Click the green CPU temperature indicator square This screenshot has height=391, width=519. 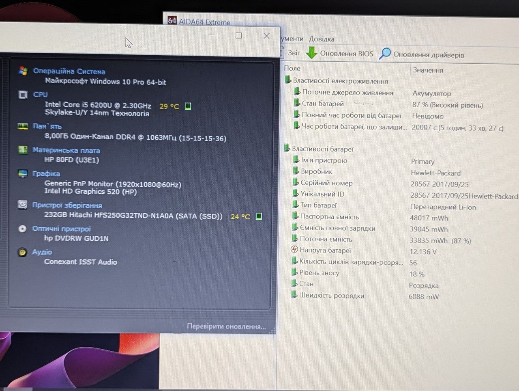pyautogui.click(x=188, y=106)
